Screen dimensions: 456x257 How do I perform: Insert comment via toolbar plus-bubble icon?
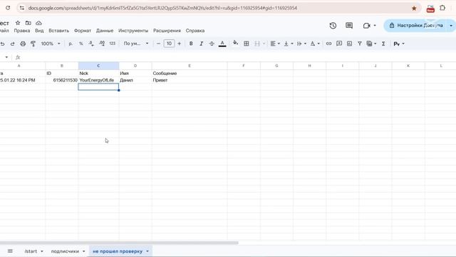339,44
